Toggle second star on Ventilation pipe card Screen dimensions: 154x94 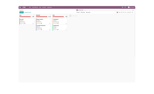55,30
